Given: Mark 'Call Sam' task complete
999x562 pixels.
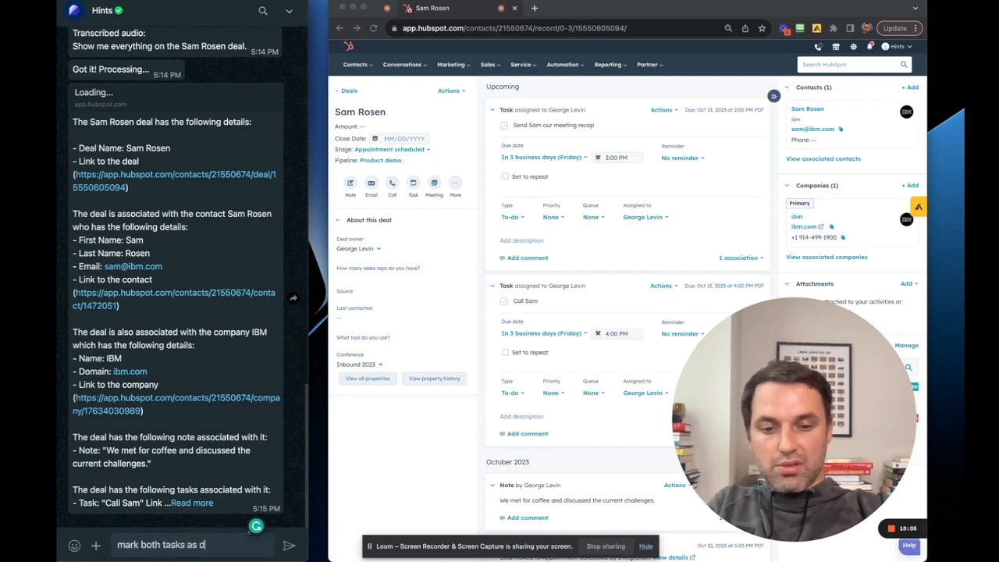Looking at the screenshot, I should [x=504, y=301].
